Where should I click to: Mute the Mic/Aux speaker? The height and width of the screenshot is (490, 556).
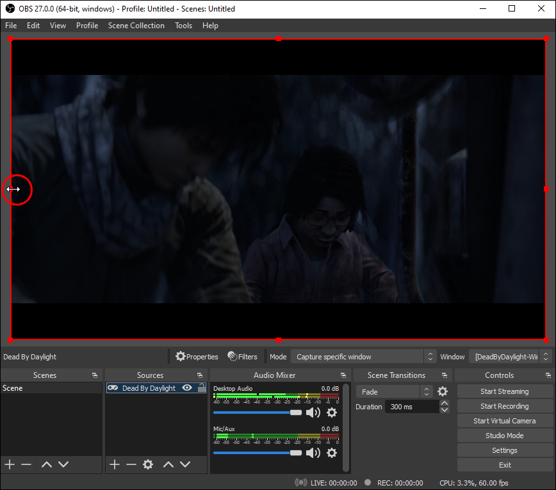click(x=313, y=453)
